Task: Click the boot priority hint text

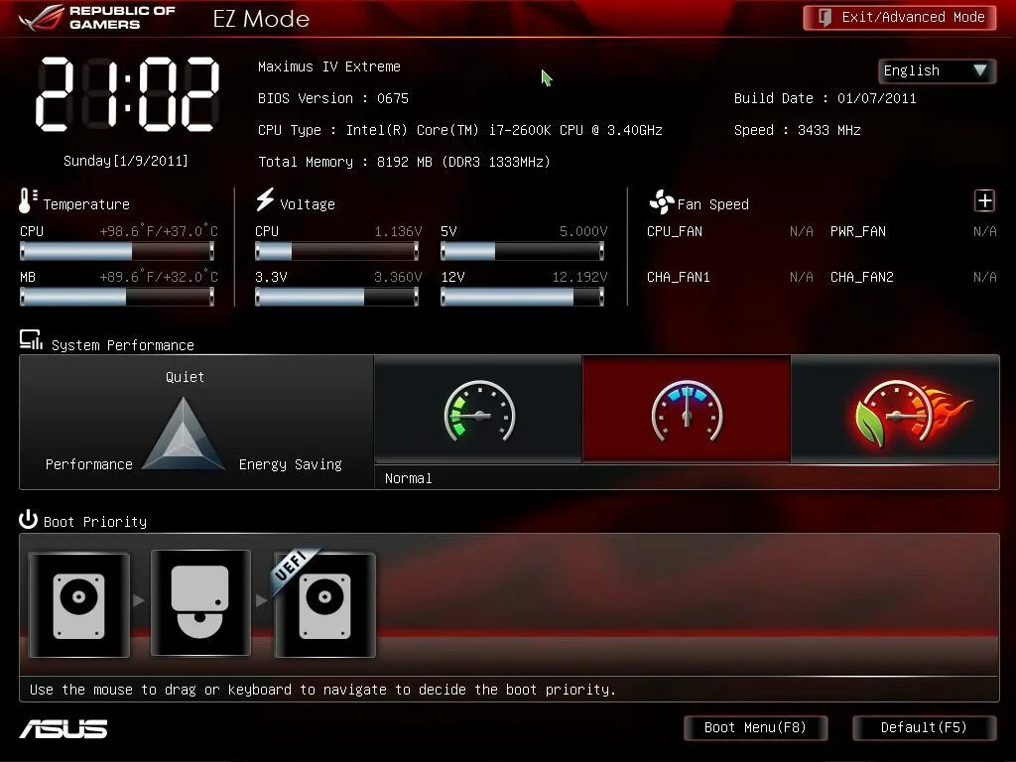Action: (x=322, y=691)
